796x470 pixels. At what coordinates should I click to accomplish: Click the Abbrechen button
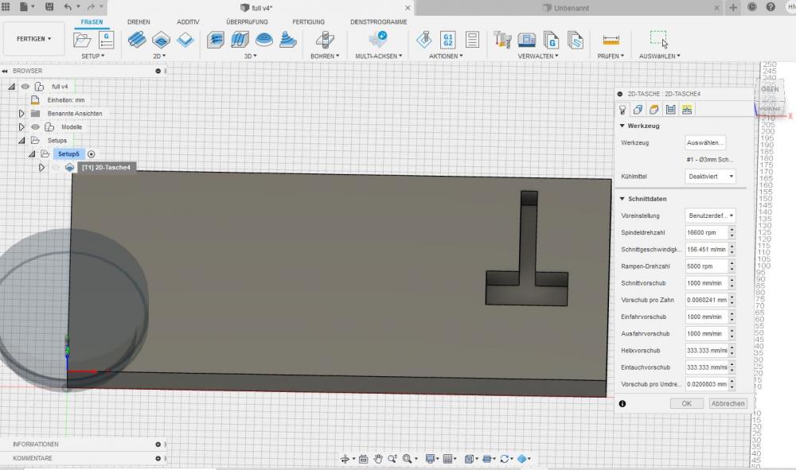(x=728, y=403)
